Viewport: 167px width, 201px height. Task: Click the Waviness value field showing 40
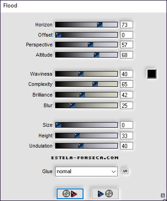pyautogui.click(x=127, y=74)
